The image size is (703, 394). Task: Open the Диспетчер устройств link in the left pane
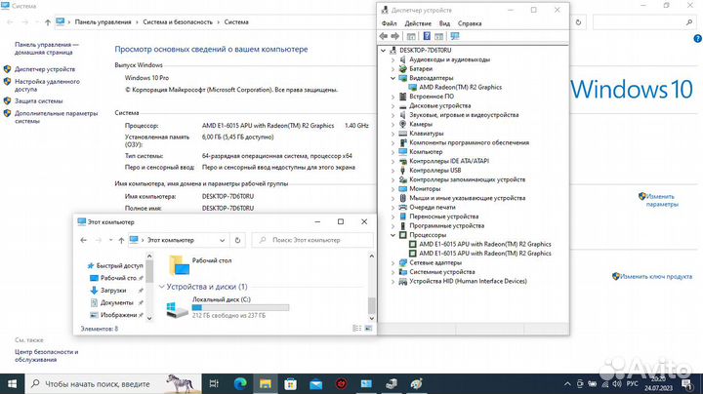45,69
